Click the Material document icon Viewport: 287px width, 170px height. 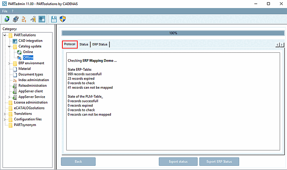click(x=15, y=69)
